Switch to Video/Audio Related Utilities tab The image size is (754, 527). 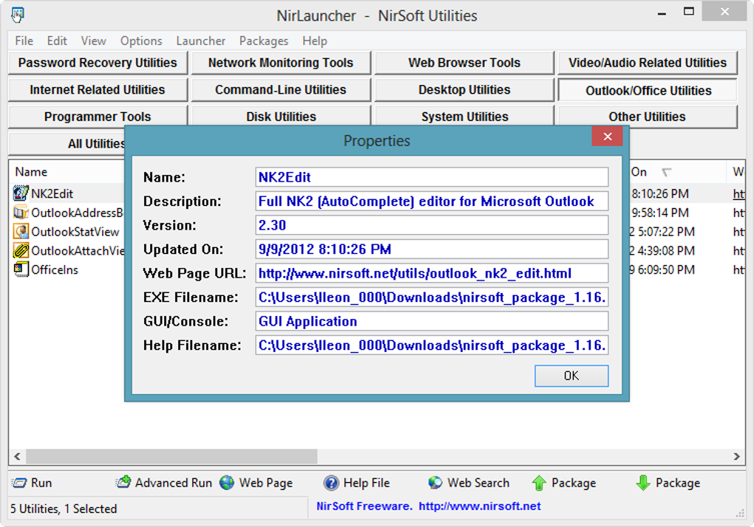tap(648, 63)
